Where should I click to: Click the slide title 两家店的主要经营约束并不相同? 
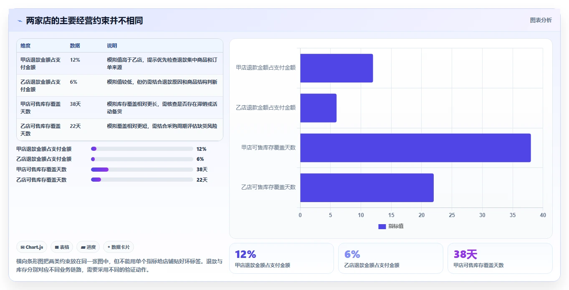pos(84,20)
